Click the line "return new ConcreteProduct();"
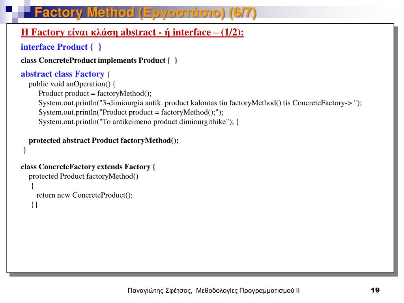Image resolution: width=404 pixels, height=303 pixels. pos(84,195)
